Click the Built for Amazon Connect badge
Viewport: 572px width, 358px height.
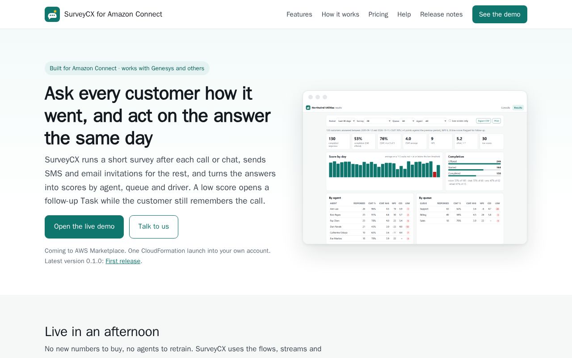(x=127, y=68)
